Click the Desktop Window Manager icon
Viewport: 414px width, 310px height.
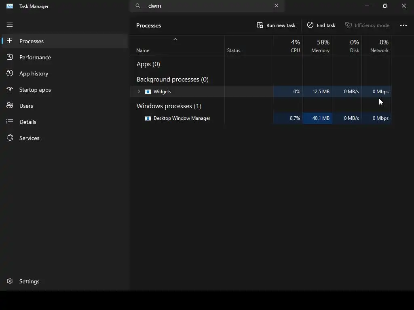point(148,118)
